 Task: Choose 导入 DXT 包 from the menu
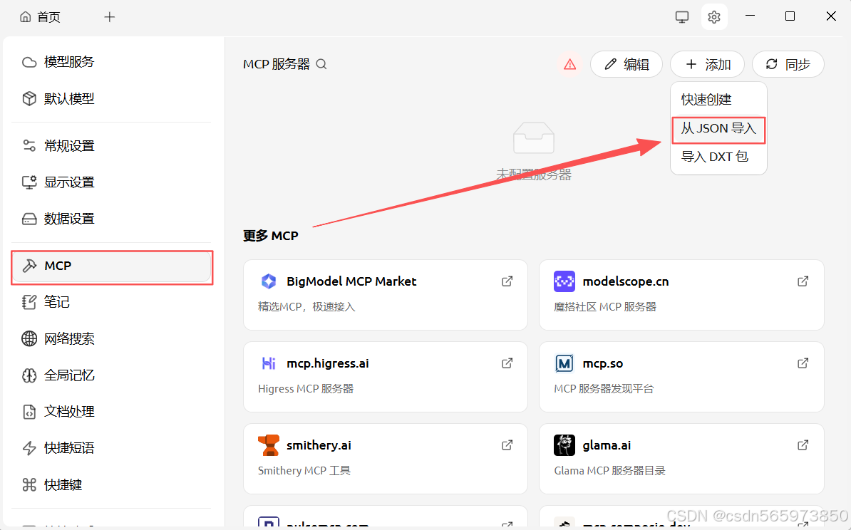click(x=718, y=157)
